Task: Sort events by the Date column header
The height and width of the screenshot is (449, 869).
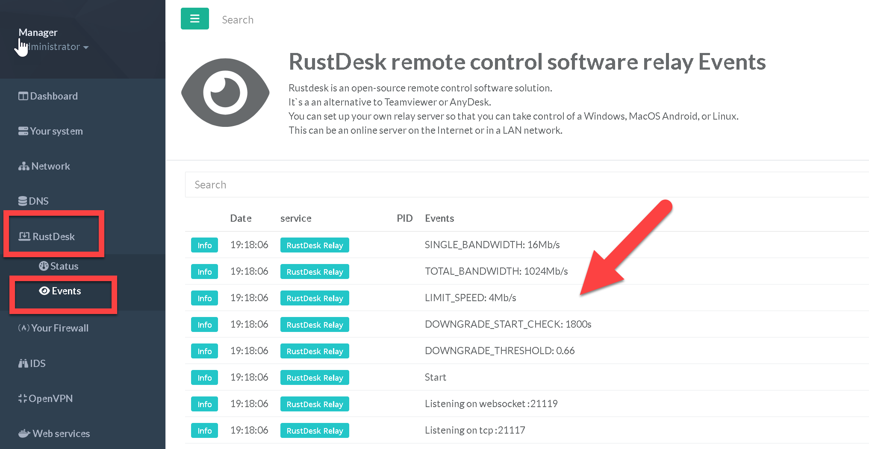Action: 241,218
